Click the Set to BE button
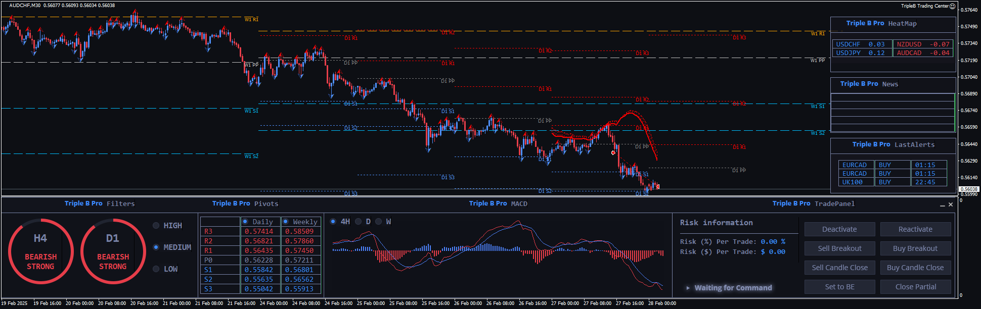Image resolution: width=981 pixels, height=309 pixels. click(x=839, y=287)
